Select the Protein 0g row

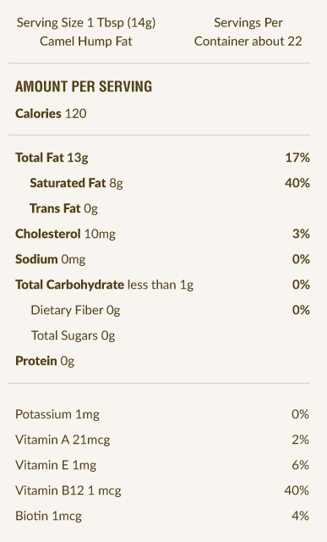coord(45,361)
